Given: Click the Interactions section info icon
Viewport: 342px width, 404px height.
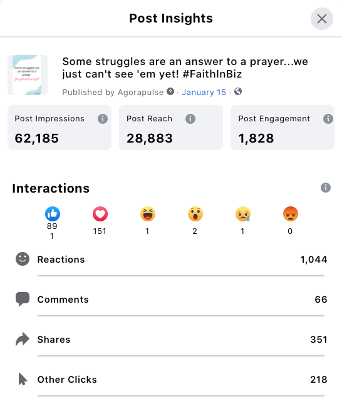Looking at the screenshot, I should [326, 188].
